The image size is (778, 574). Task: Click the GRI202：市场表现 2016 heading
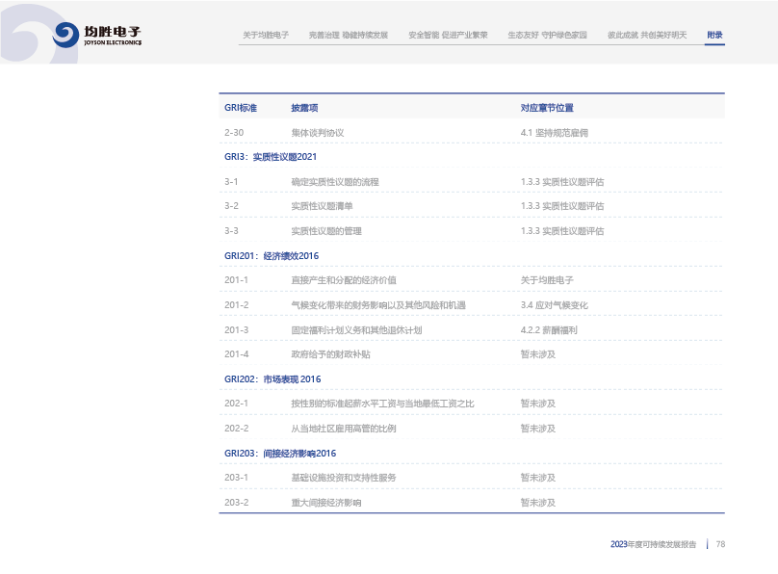click(x=272, y=379)
